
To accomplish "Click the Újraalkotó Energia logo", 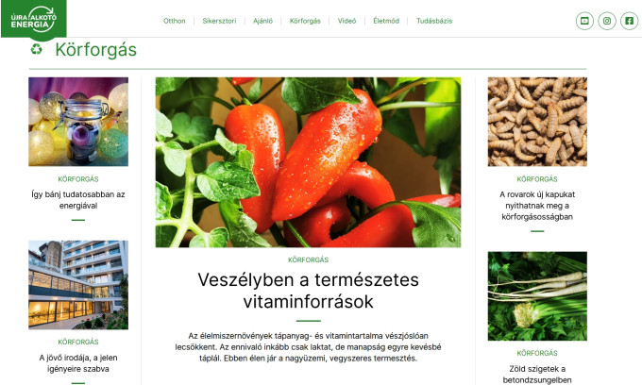I will tap(34, 20).
